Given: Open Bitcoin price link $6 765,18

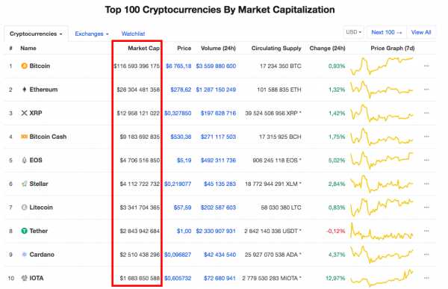Looking at the screenshot, I should coord(178,66).
